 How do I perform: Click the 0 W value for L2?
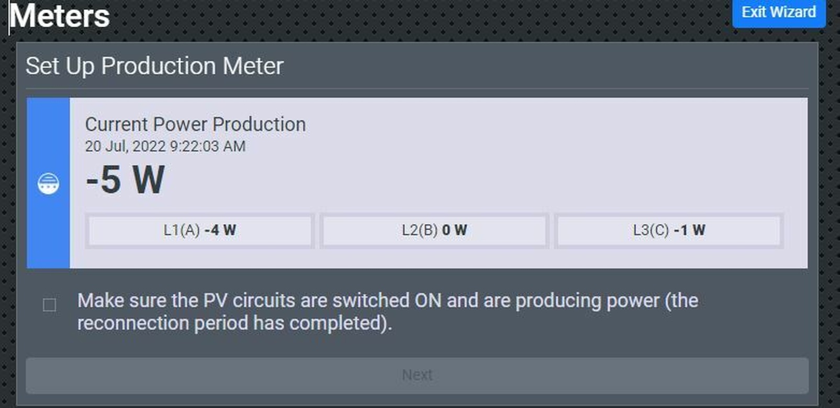click(x=454, y=230)
